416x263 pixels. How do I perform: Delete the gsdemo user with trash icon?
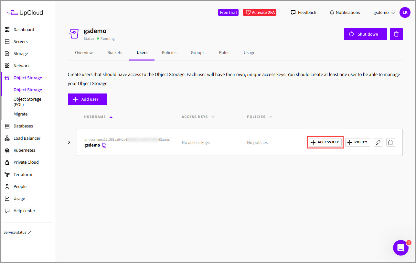[390, 142]
